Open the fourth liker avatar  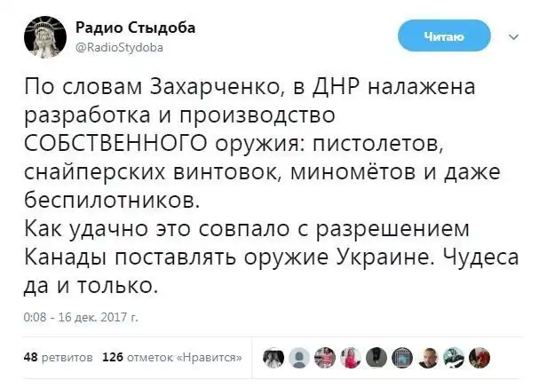tap(352, 357)
